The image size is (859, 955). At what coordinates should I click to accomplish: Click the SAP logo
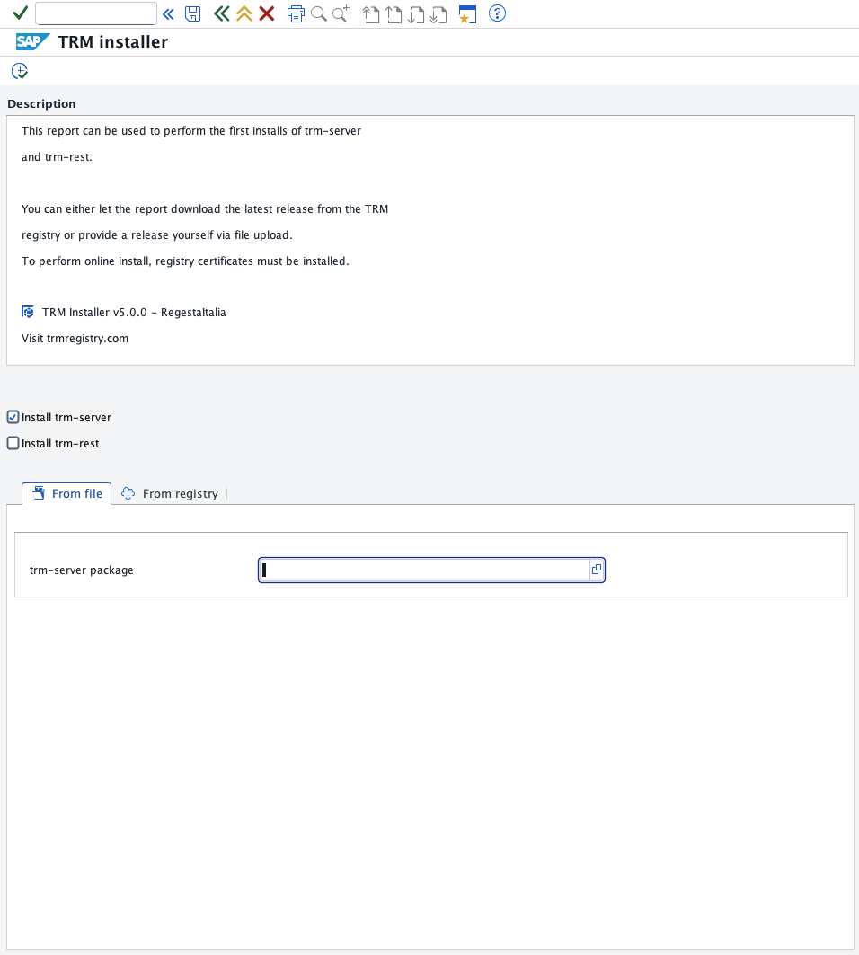[32, 41]
